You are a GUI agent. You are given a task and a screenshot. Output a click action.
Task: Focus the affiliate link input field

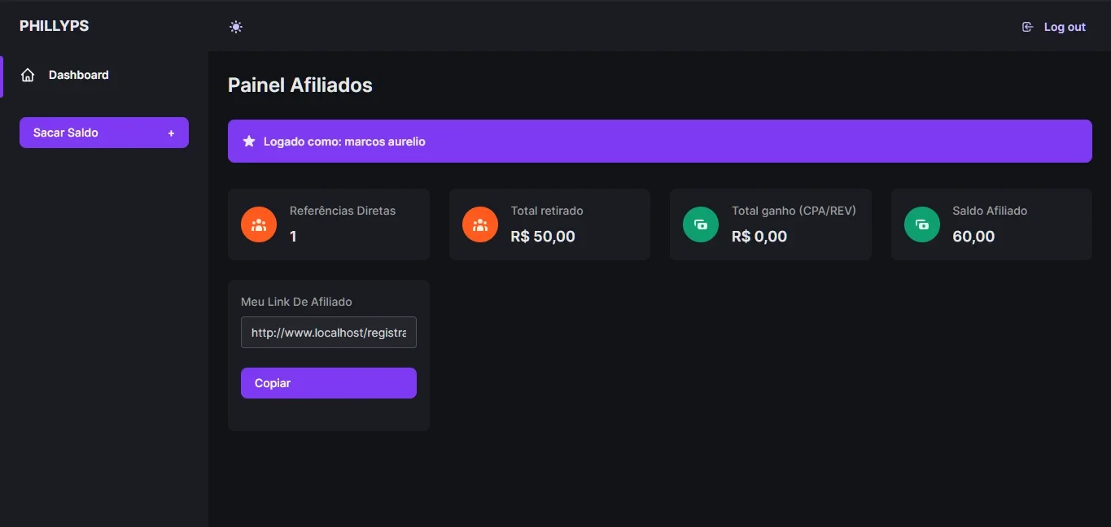(329, 333)
